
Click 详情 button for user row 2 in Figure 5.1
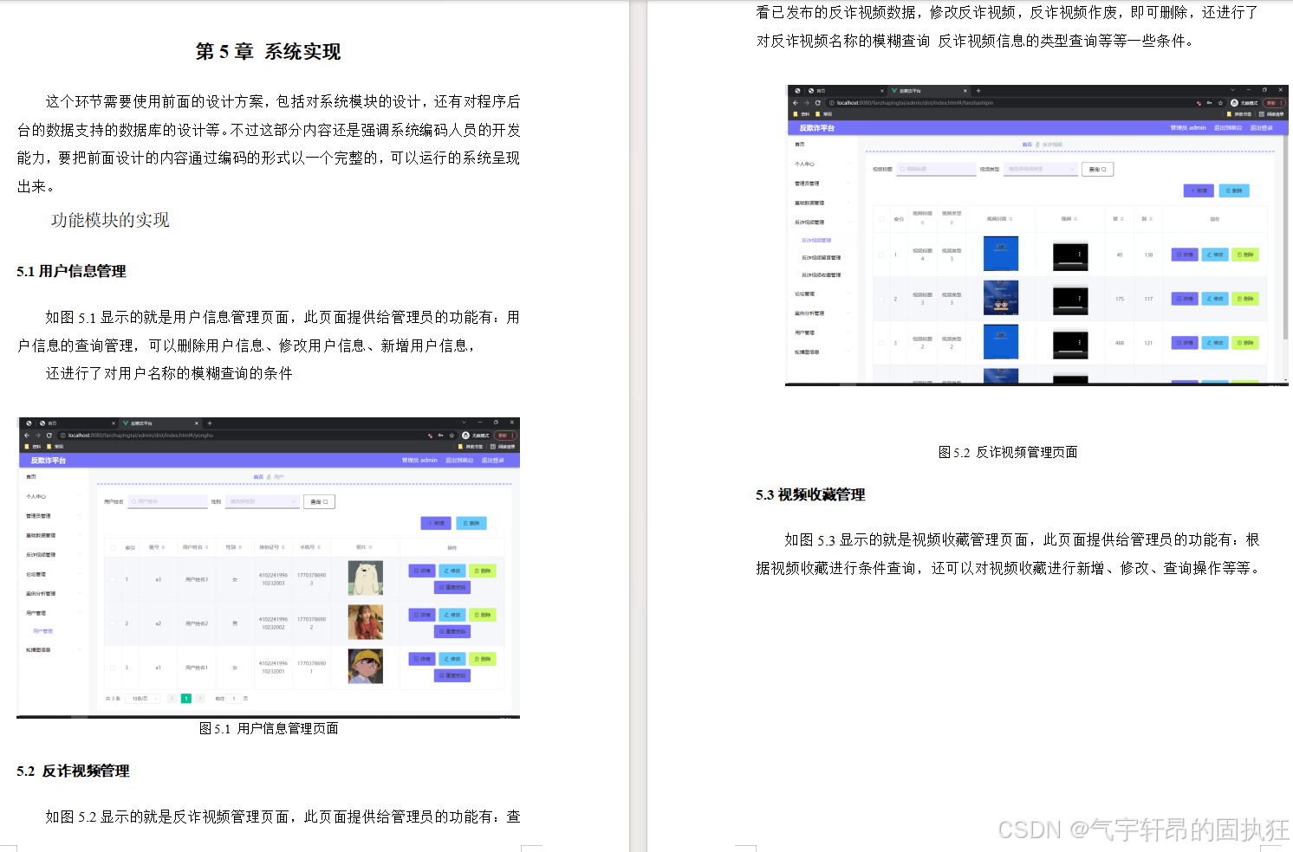(x=422, y=615)
